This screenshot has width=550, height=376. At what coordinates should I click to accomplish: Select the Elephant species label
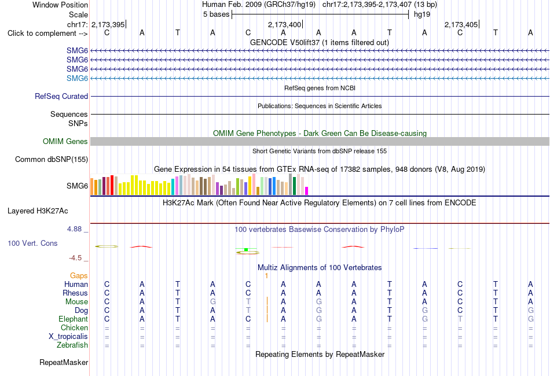point(74,319)
